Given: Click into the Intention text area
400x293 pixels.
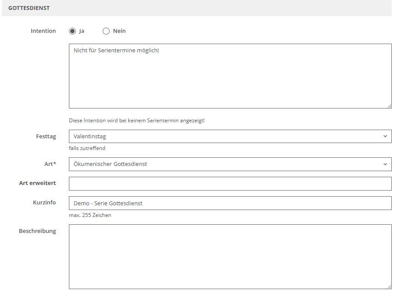Looking at the screenshot, I should coord(230,76).
